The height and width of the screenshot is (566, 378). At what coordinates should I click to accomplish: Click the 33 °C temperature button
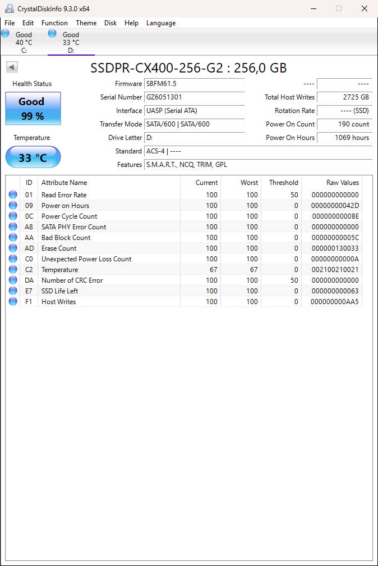[x=33, y=157]
